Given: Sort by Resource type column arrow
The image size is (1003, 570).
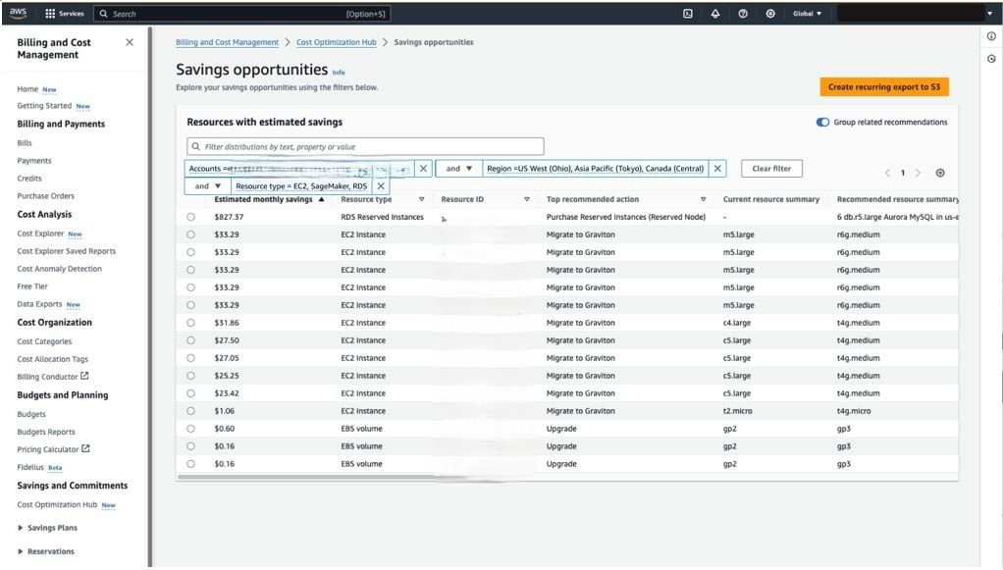Looking at the screenshot, I should click(422, 199).
